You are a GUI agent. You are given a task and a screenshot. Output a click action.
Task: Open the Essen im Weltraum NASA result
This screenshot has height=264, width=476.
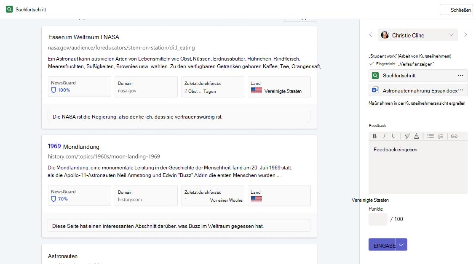[84, 37]
